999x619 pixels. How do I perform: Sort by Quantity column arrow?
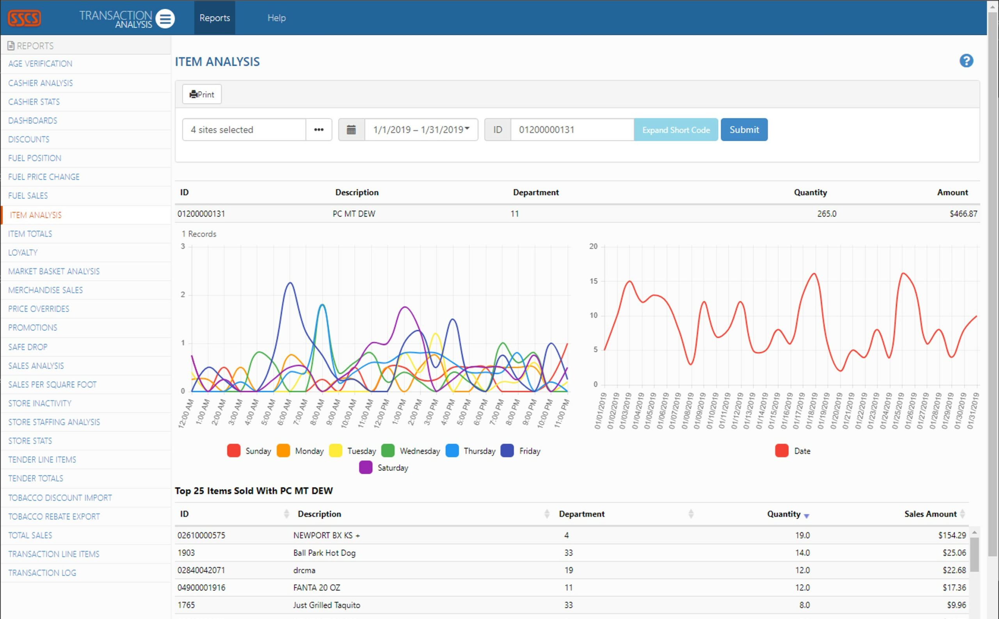[806, 516]
